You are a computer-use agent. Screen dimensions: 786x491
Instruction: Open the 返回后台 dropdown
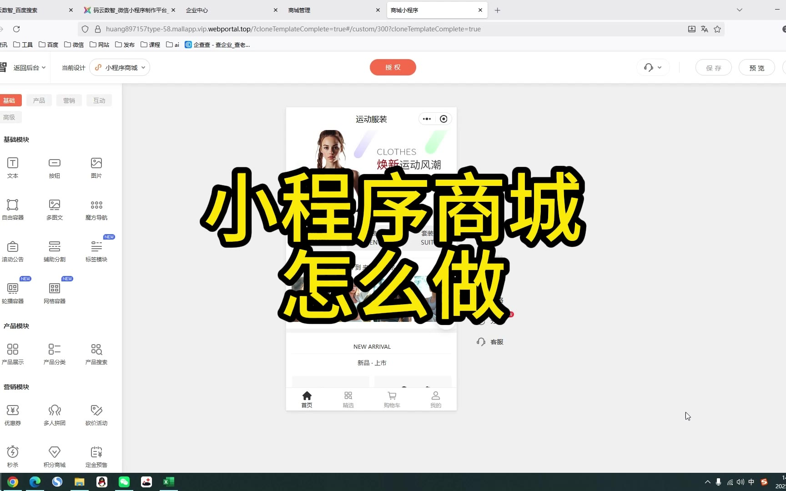[29, 68]
